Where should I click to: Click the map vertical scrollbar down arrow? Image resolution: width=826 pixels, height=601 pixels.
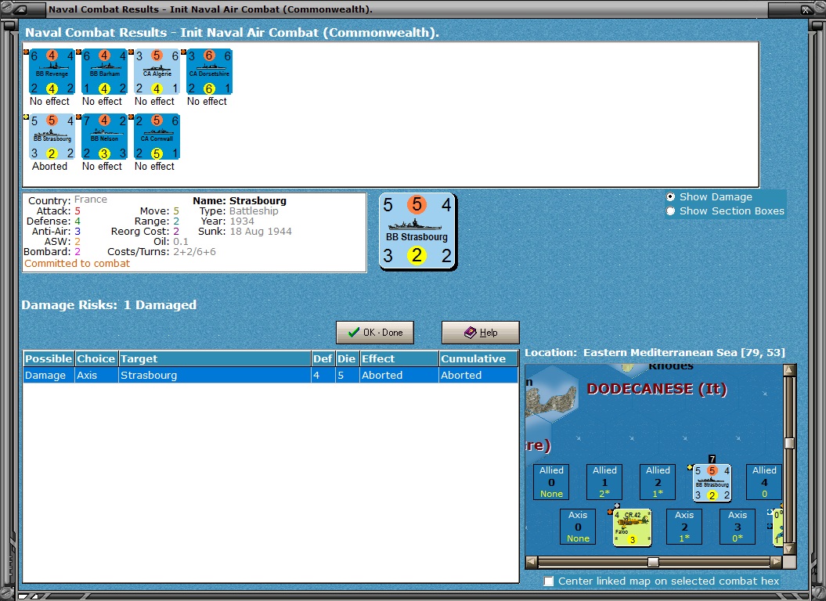[x=789, y=549]
